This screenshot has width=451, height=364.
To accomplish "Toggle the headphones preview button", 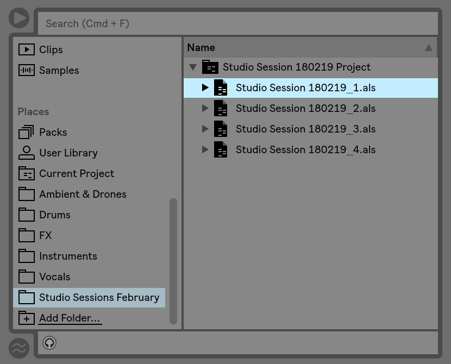I will [x=49, y=343].
